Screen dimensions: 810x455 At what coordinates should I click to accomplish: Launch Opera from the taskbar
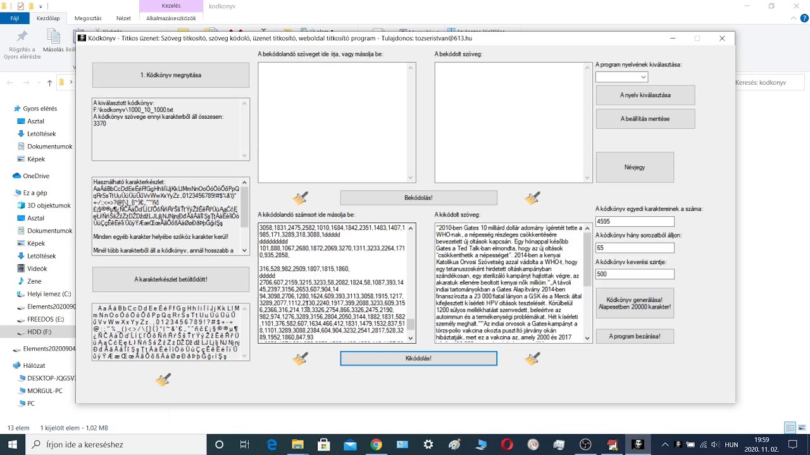pos(506,445)
